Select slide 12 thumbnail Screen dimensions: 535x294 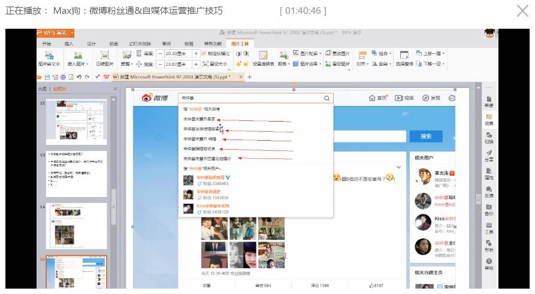(x=77, y=122)
